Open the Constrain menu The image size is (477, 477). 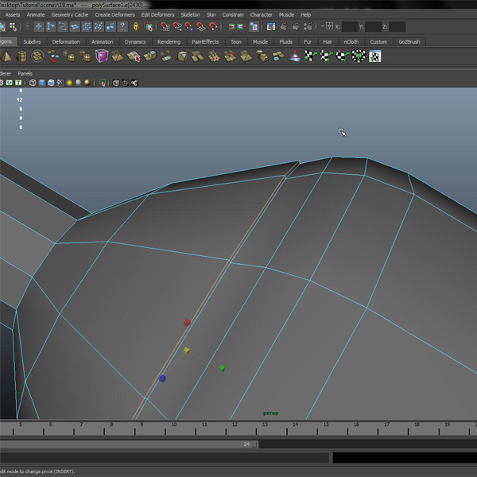[233, 14]
